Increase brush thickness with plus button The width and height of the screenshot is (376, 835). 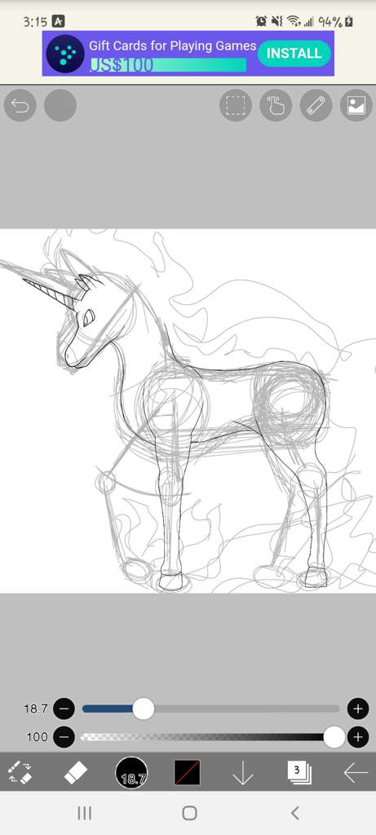(x=358, y=709)
